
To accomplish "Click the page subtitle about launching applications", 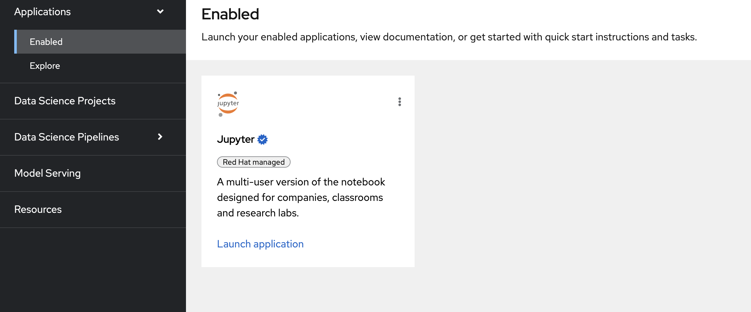I will click(x=449, y=37).
